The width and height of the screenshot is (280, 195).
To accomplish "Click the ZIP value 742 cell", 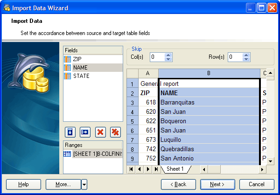I will pyautogui.click(x=148, y=149).
